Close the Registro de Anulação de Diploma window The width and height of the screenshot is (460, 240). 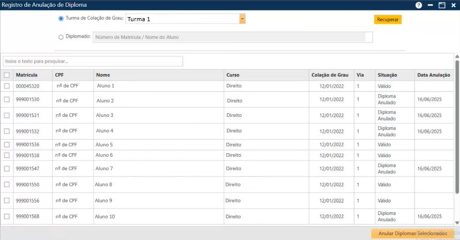pyautogui.click(x=453, y=5)
